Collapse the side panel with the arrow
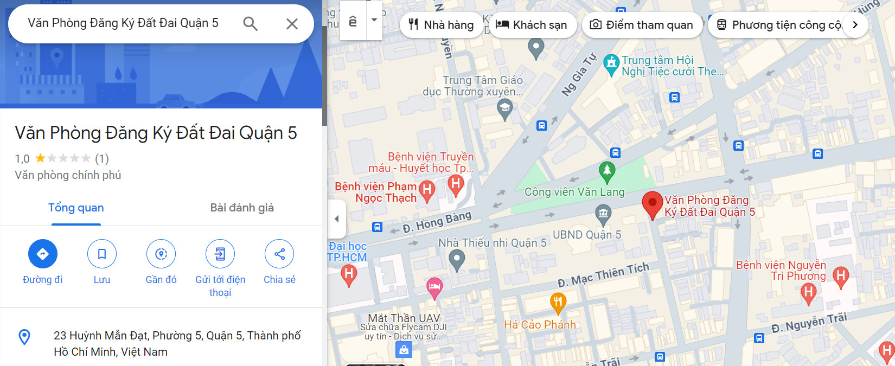895x366 pixels. (337, 219)
